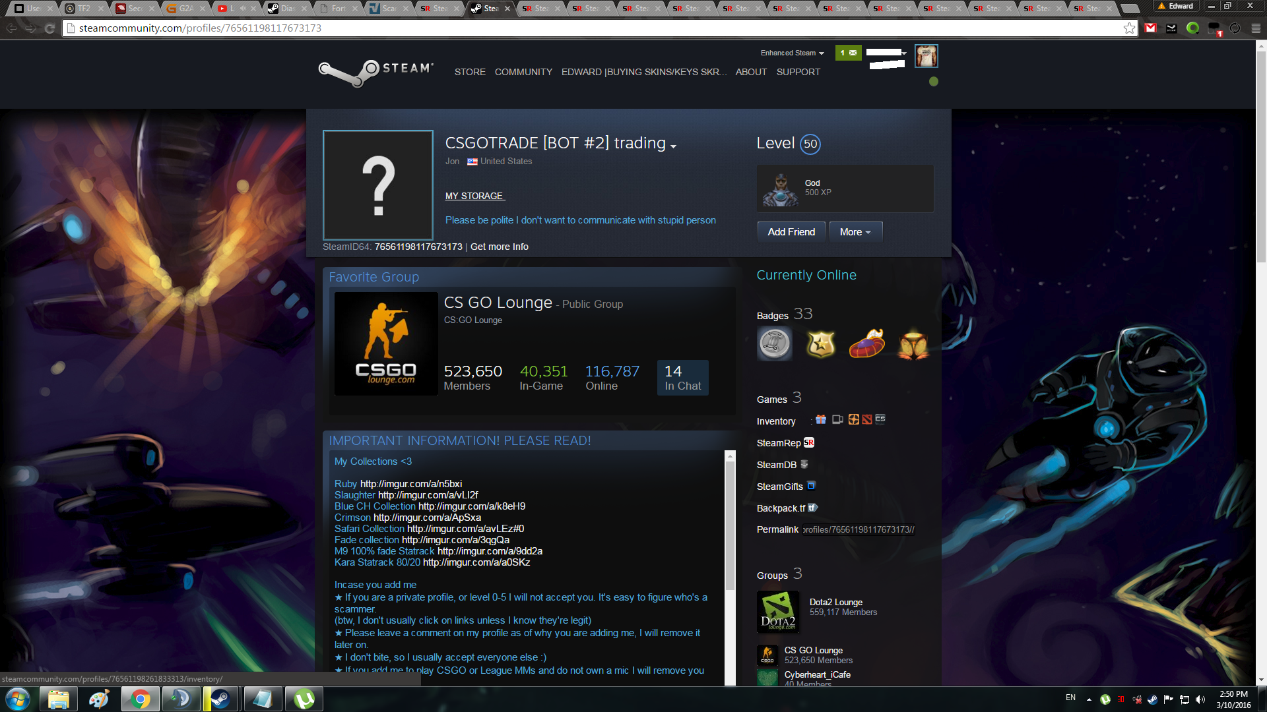Click the Add Friend button
Screen dimensions: 1267x712
791,232
